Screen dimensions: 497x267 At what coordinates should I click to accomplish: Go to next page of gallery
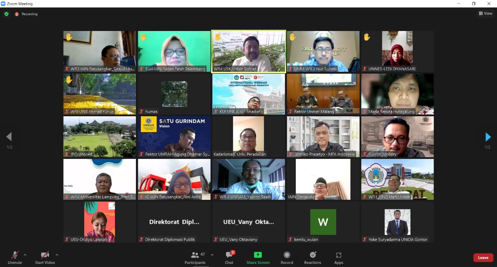488,137
